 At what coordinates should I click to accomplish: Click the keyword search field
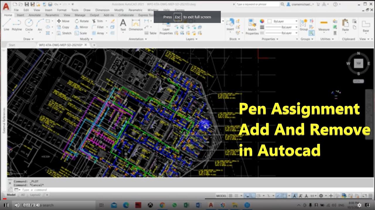point(257,4)
